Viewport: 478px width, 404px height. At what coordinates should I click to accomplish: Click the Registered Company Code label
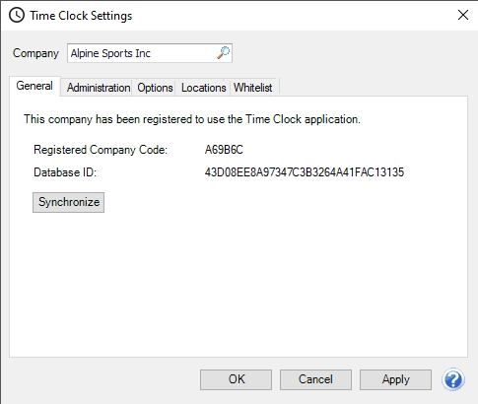tap(101, 150)
